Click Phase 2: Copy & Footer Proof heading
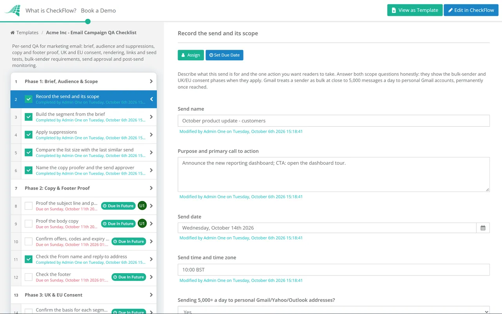The width and height of the screenshot is (502, 314). [57, 188]
